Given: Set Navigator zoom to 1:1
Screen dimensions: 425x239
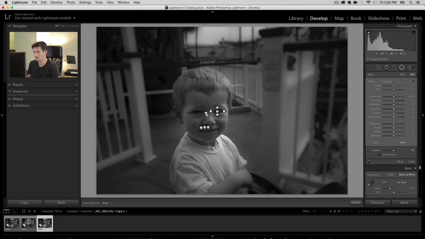Looking at the screenshot, I should click(69, 26).
